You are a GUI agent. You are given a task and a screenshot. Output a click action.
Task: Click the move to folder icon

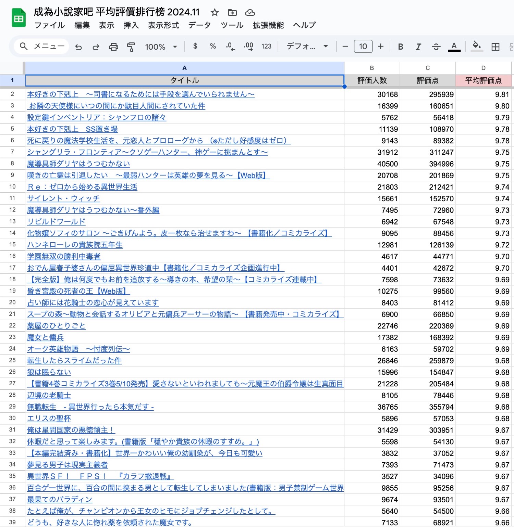(232, 13)
